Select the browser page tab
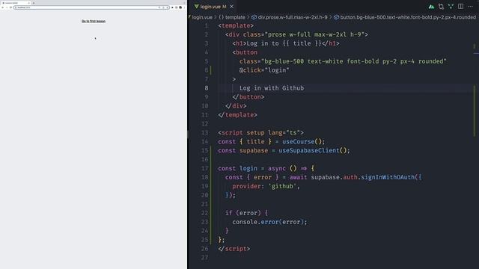The width and height of the screenshot is (479, 269). click(16, 3)
